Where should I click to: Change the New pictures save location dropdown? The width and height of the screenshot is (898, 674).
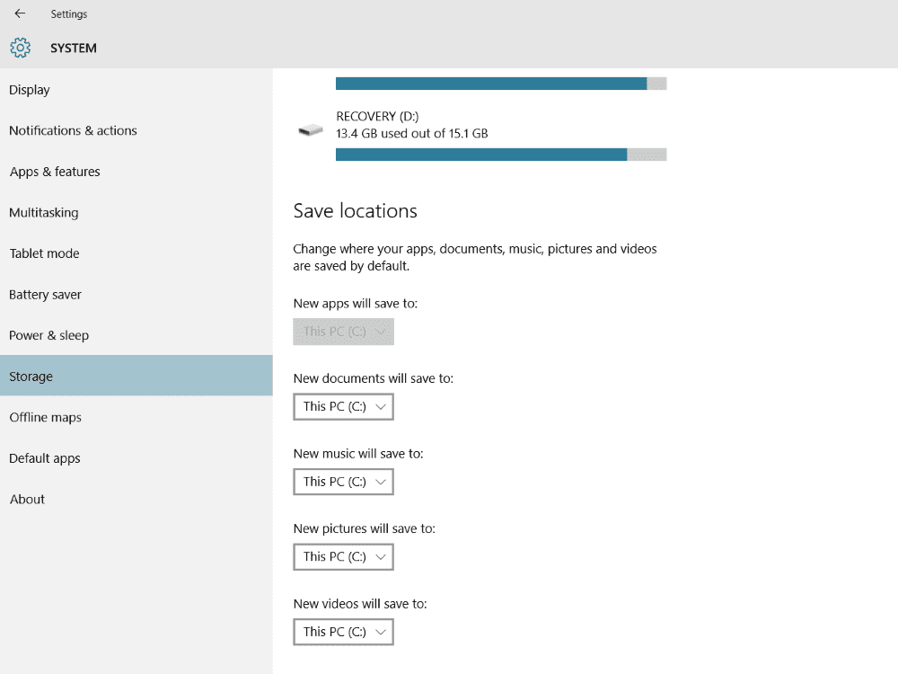point(344,557)
